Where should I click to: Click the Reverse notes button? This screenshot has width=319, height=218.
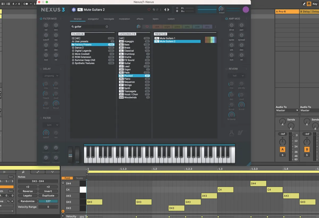(28, 191)
